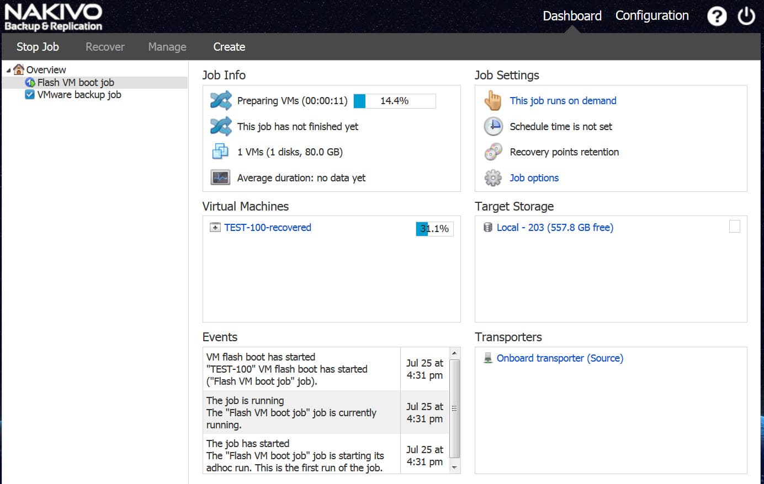This screenshot has width=764, height=484.
Task: Click the power logout icon
Action: [746, 16]
